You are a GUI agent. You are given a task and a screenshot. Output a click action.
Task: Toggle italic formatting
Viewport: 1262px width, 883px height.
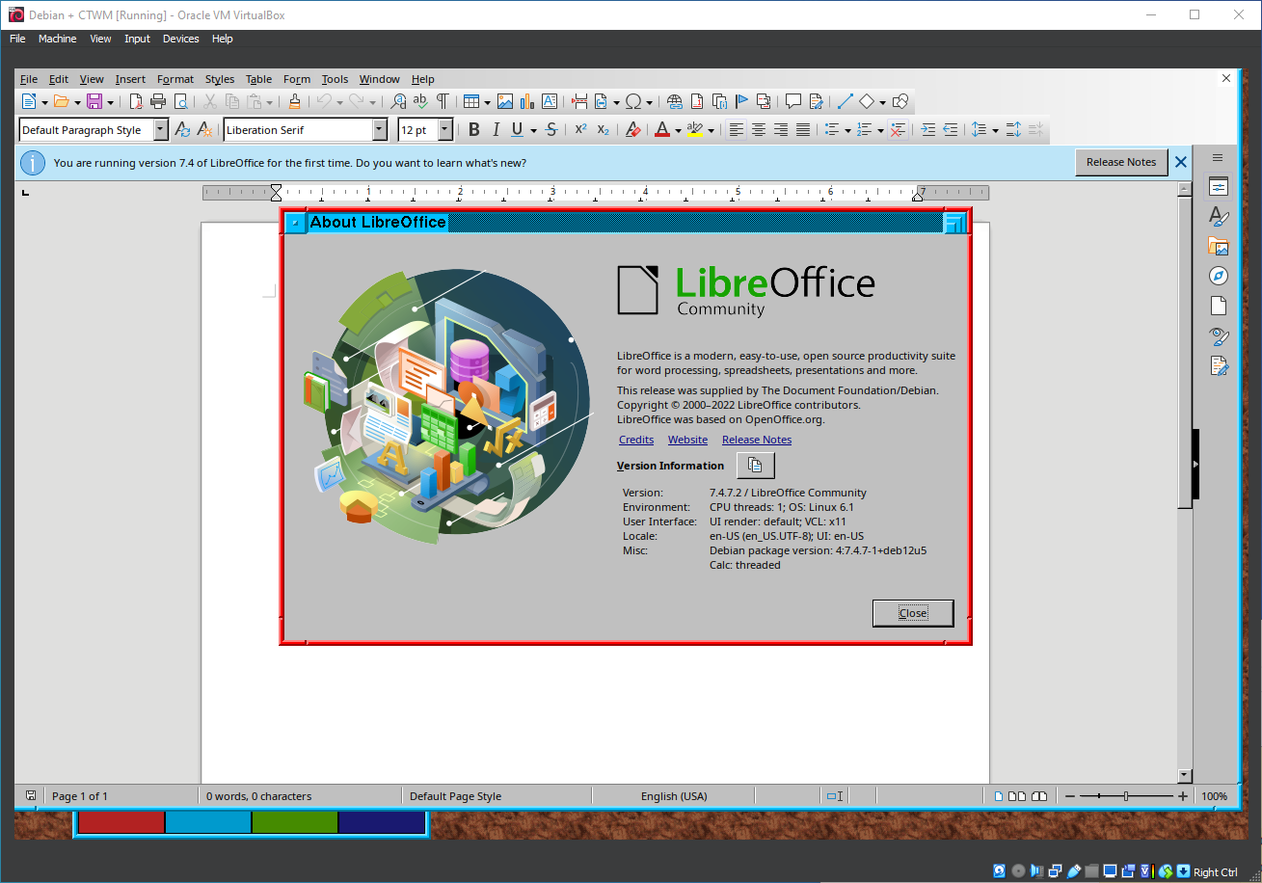pos(496,129)
